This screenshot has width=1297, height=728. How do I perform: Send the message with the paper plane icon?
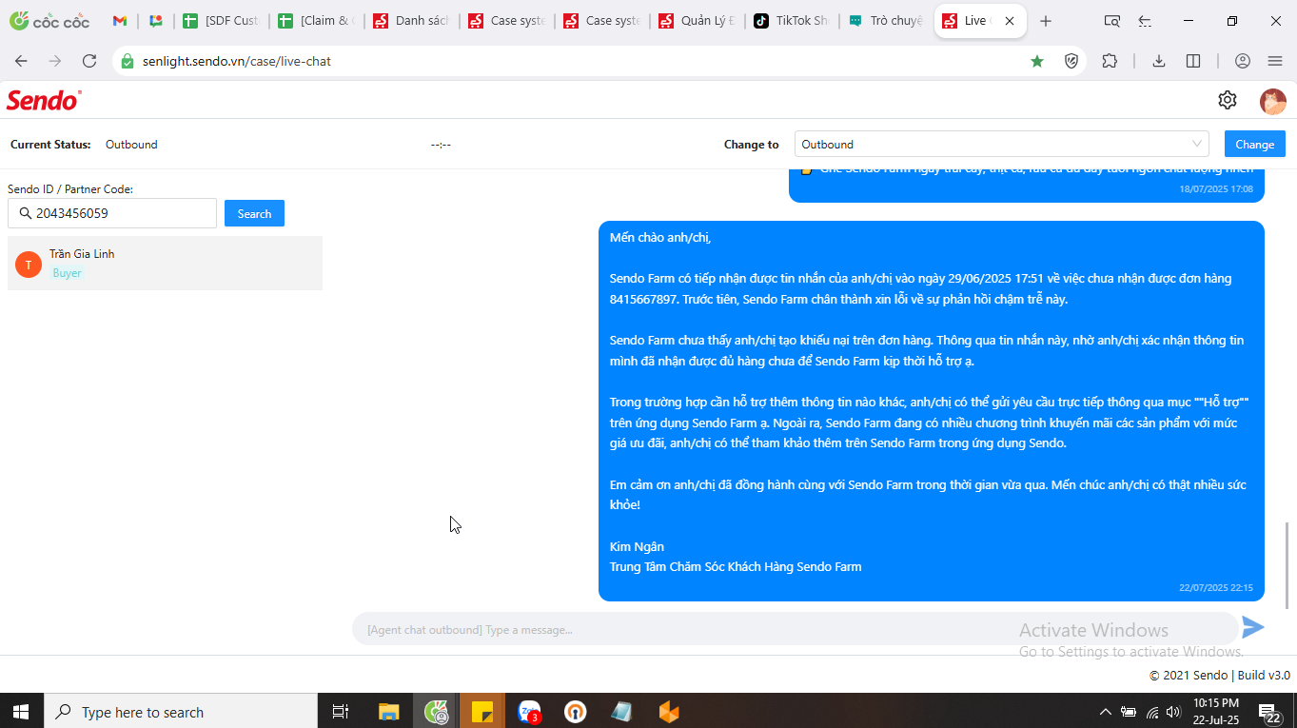[x=1253, y=627]
